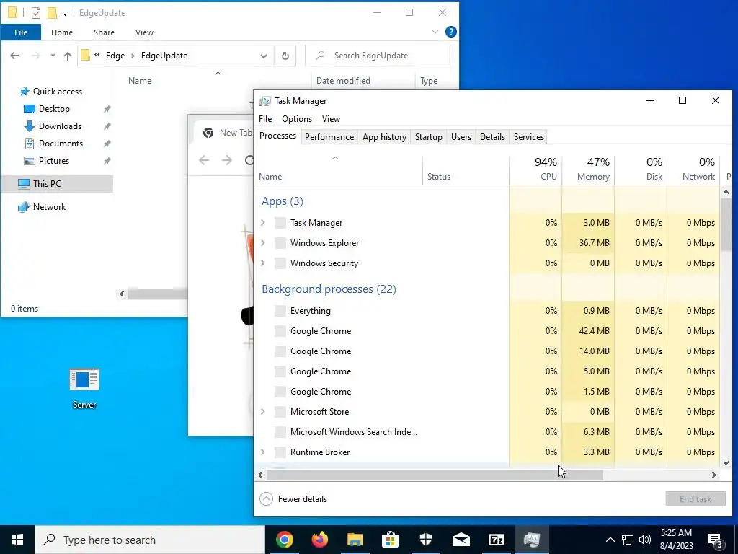Open the Startup tab

(428, 137)
